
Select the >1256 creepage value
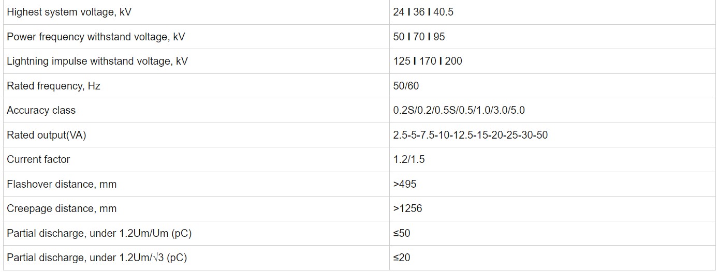(407, 208)
